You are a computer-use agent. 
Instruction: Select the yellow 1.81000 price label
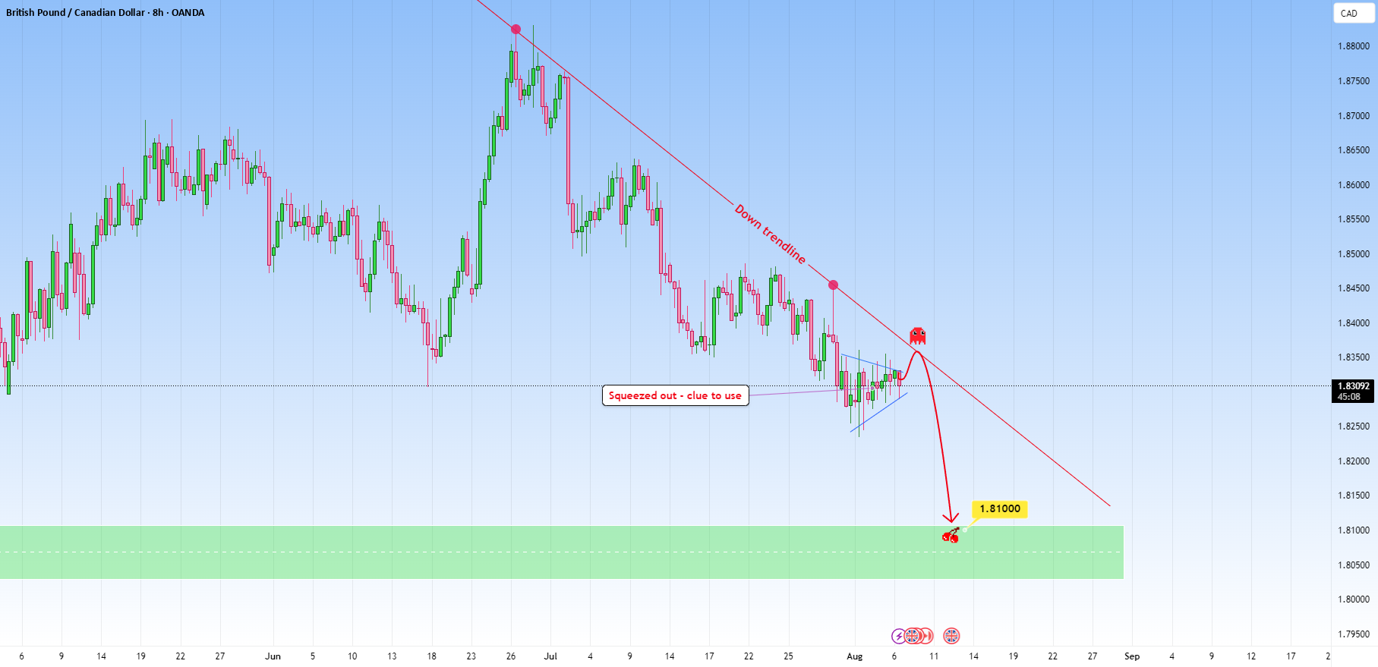1000,509
